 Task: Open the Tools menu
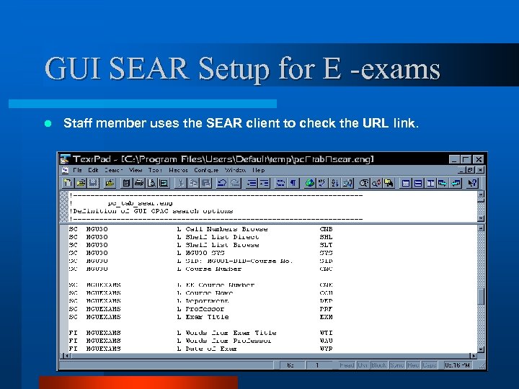point(155,170)
